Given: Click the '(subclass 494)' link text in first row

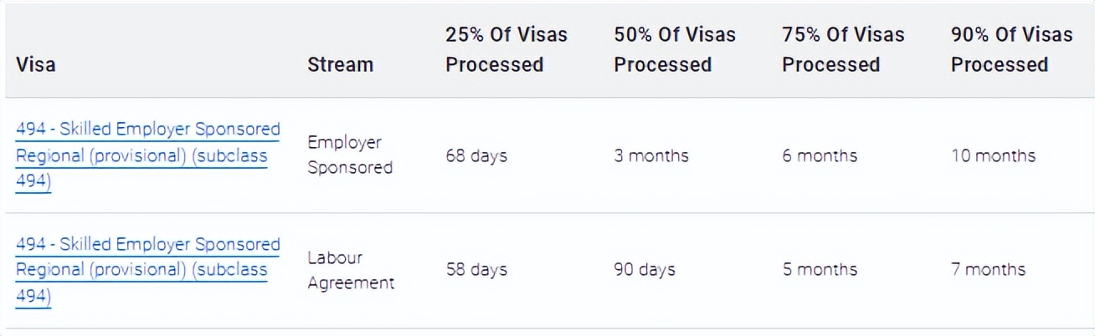Looking at the screenshot, I should click(141, 169).
